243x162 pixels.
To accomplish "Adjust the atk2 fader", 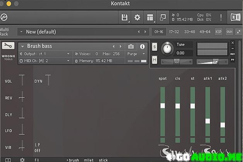I will pyautogui.click(x=223, y=125).
